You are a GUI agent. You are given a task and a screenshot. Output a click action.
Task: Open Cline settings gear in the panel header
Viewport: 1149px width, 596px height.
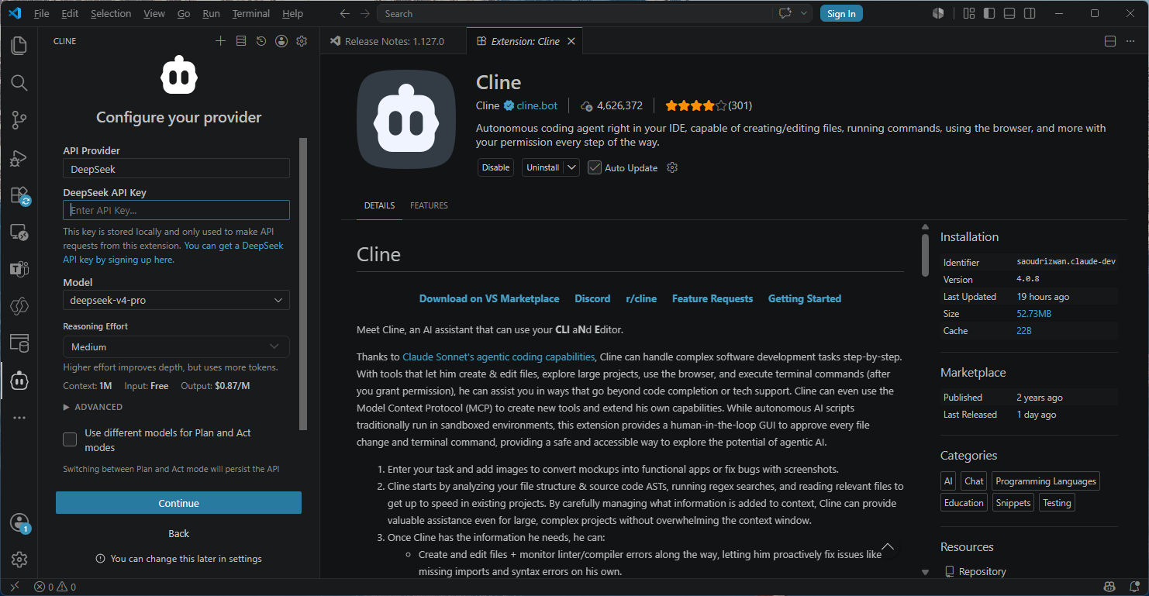tap(302, 41)
